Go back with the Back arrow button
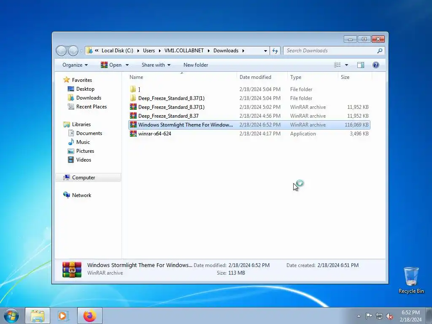432x324 pixels. 61,51
